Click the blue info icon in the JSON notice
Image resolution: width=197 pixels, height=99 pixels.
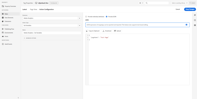186,25
